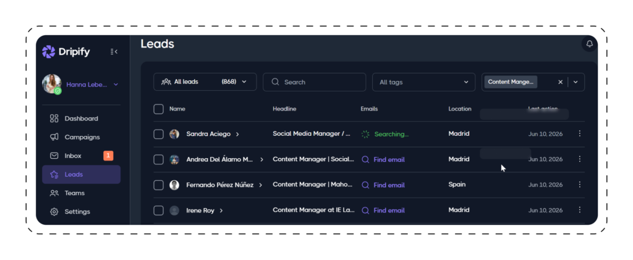The width and height of the screenshot is (633, 260).
Task: Select Sandra Aciego row checkbox
Action: pos(159,134)
